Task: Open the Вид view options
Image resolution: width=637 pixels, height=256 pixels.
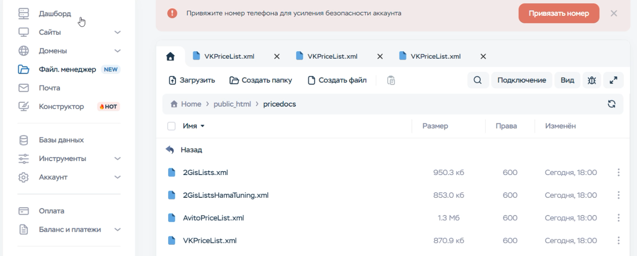Action: (x=567, y=80)
